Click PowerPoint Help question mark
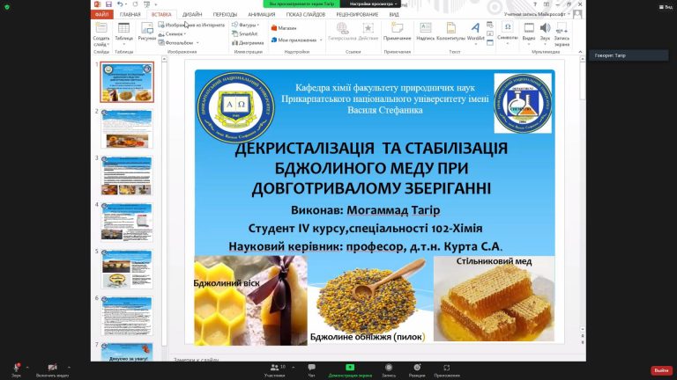 tap(535, 4)
